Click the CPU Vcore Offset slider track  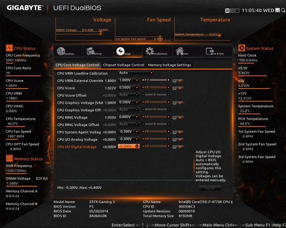pos(156,95)
